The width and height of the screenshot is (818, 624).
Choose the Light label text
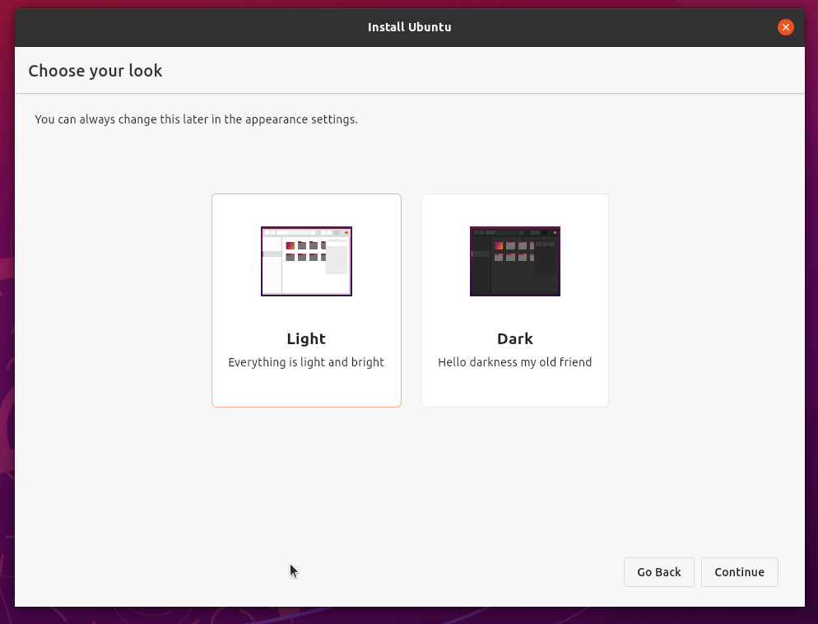306,338
